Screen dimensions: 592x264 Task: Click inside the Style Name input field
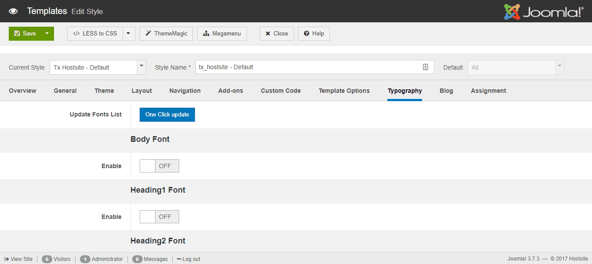307,67
